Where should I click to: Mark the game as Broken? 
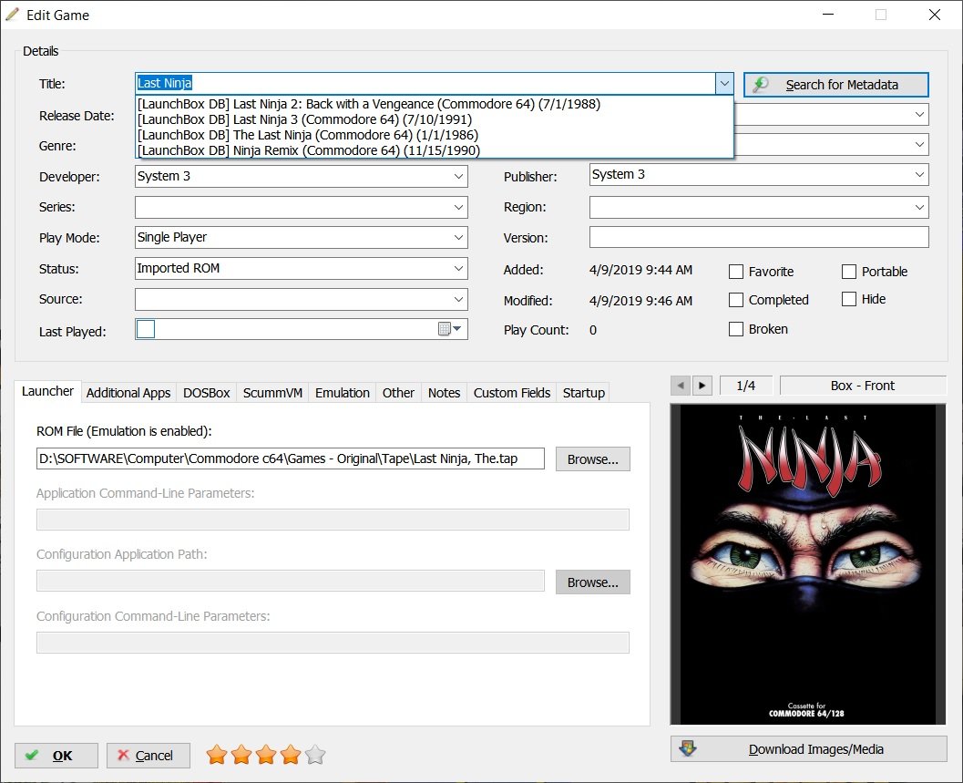pos(736,329)
